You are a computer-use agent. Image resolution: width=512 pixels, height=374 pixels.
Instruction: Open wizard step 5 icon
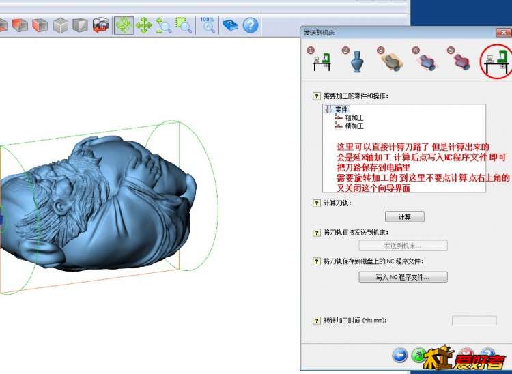pyautogui.click(x=462, y=61)
